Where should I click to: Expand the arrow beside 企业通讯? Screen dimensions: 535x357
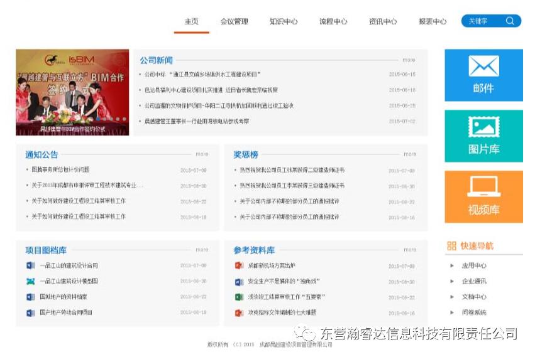click(x=452, y=281)
